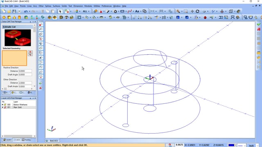Click red cancel icon in vertical toolbar

coord(41,88)
